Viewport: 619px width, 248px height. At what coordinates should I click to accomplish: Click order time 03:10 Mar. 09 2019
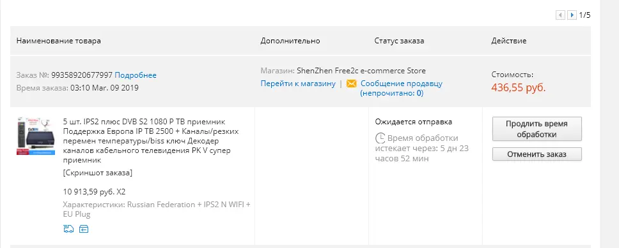click(x=104, y=88)
